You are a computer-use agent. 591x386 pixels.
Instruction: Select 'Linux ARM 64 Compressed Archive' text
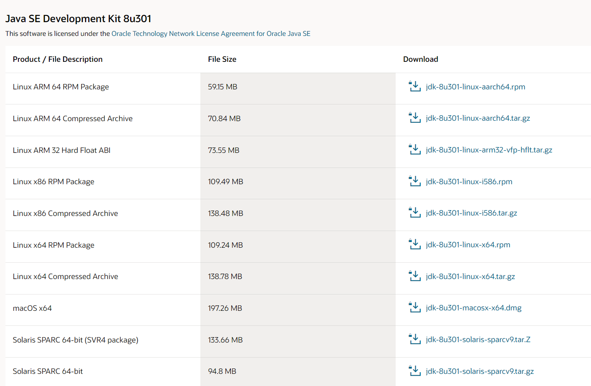[73, 119]
